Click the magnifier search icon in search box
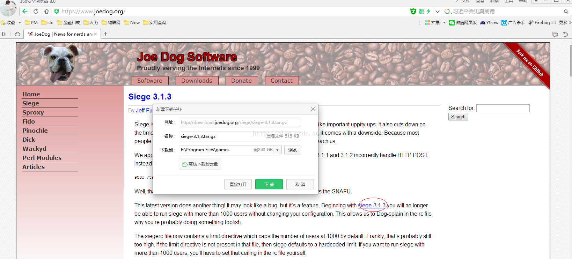 tap(566, 12)
